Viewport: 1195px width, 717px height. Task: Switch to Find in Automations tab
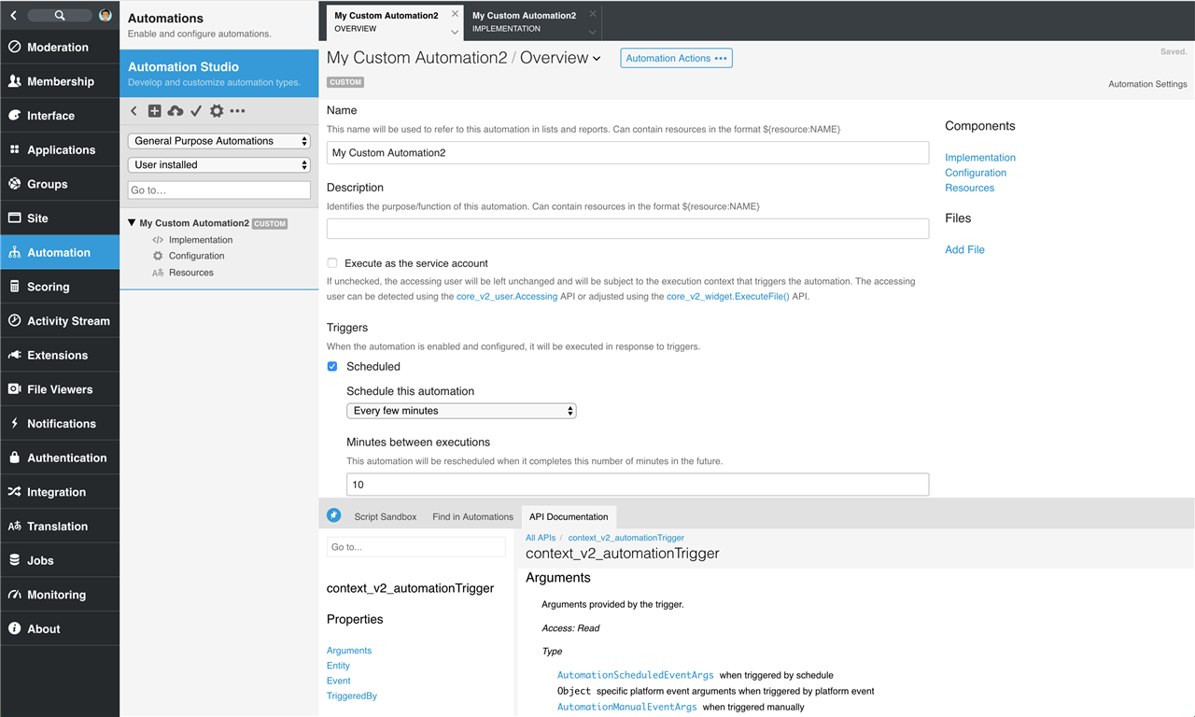click(x=472, y=516)
